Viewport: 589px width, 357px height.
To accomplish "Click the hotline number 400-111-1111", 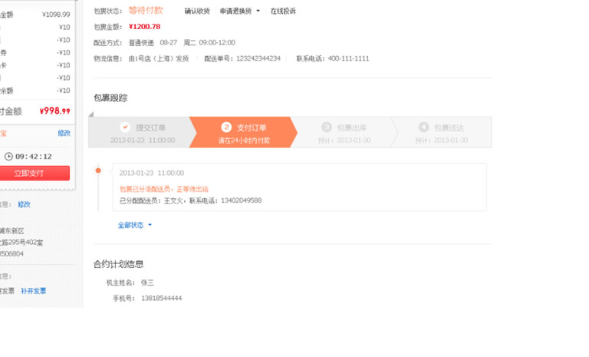I will click(x=348, y=58).
